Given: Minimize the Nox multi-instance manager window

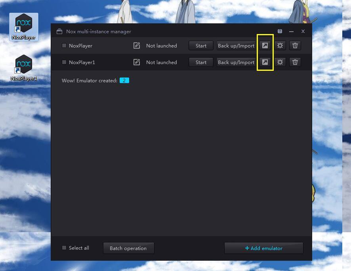Looking at the screenshot, I should pos(291,32).
